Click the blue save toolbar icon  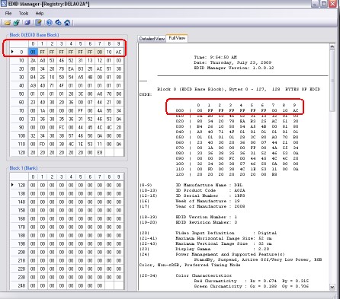[x=27, y=23]
